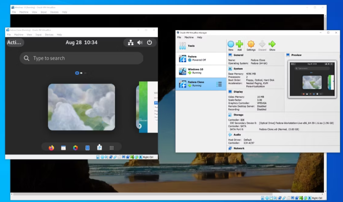Screen dimensions: 343x202
Task: Click network status icon in Fedora Clone status bar
Action: pos(111,157)
